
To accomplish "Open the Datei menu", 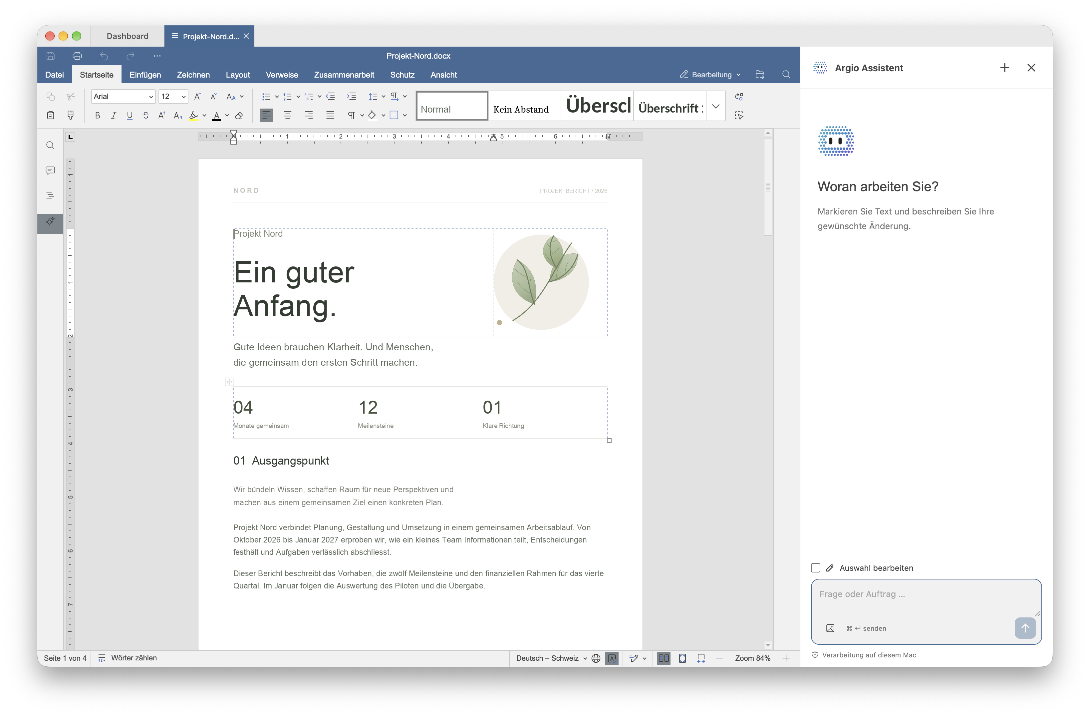I will pos(55,75).
